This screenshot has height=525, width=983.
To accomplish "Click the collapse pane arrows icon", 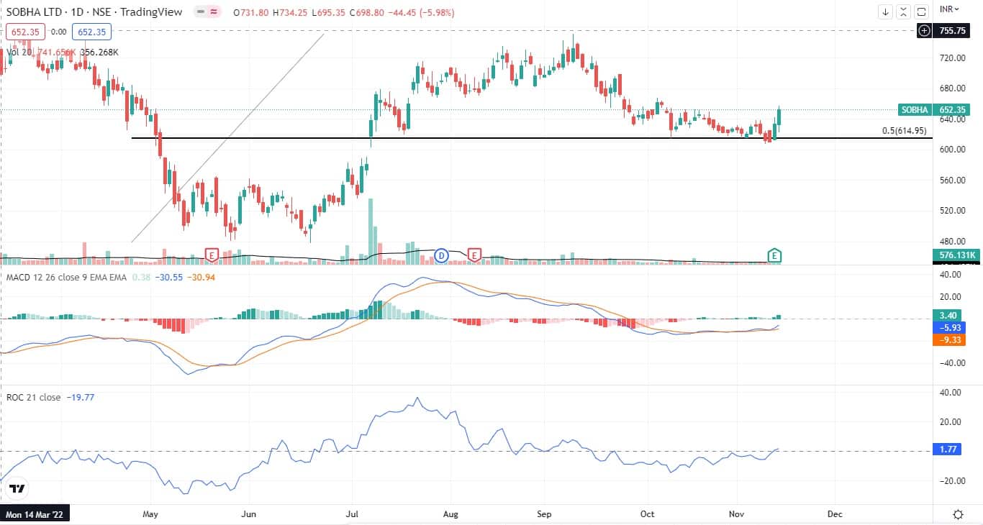I will pyautogui.click(x=904, y=12).
